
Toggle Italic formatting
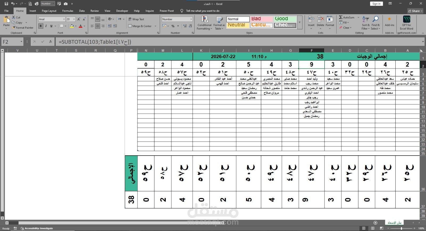coord(46,26)
